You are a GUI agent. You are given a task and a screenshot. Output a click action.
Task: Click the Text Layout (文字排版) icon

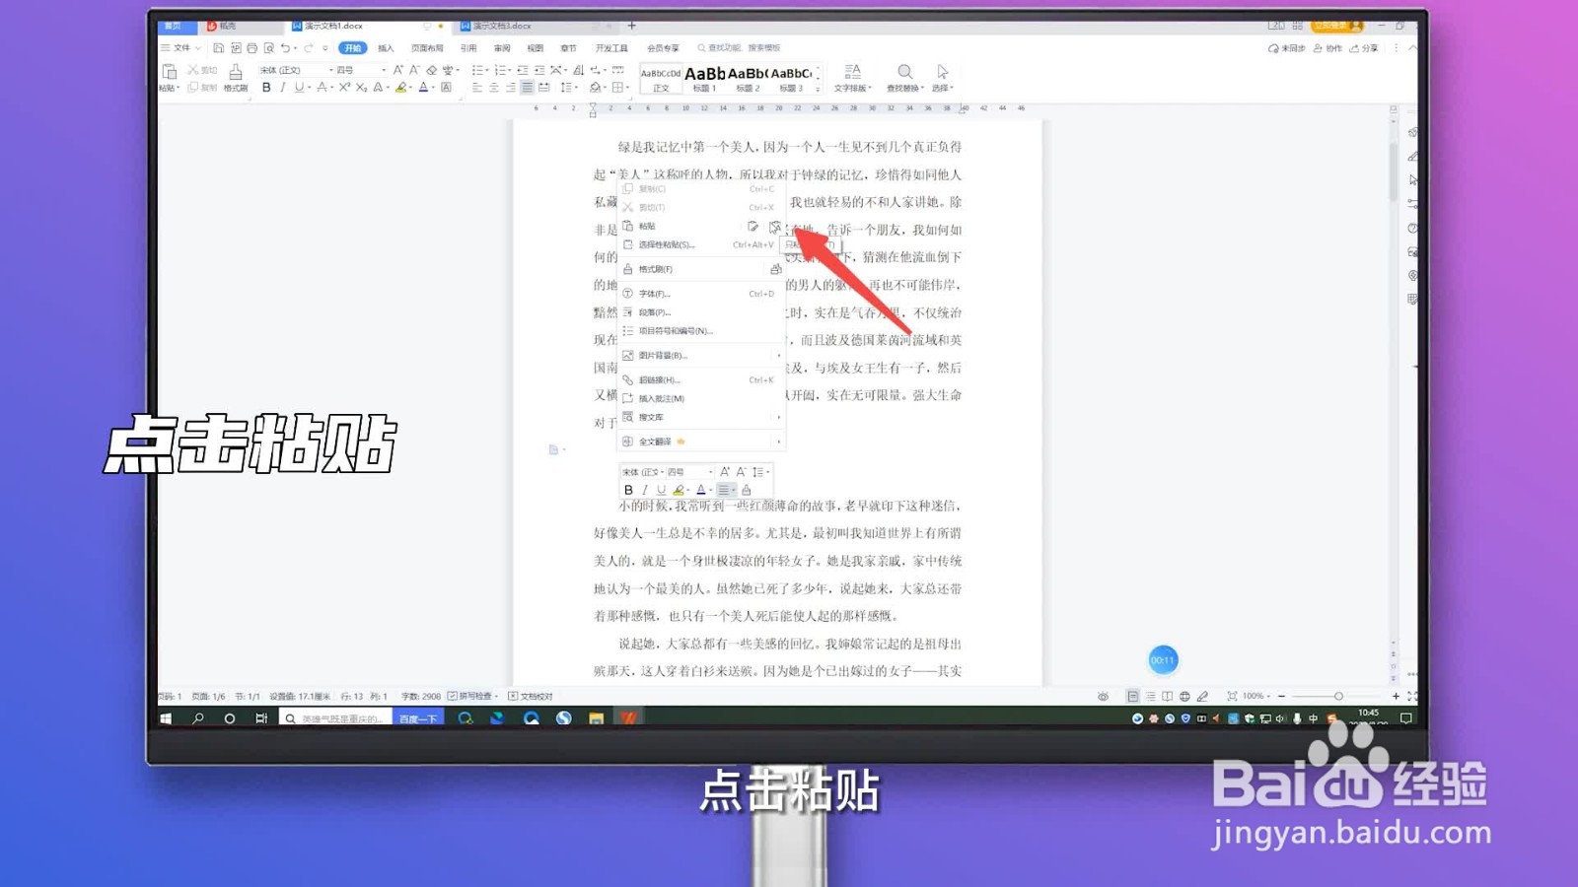853,72
